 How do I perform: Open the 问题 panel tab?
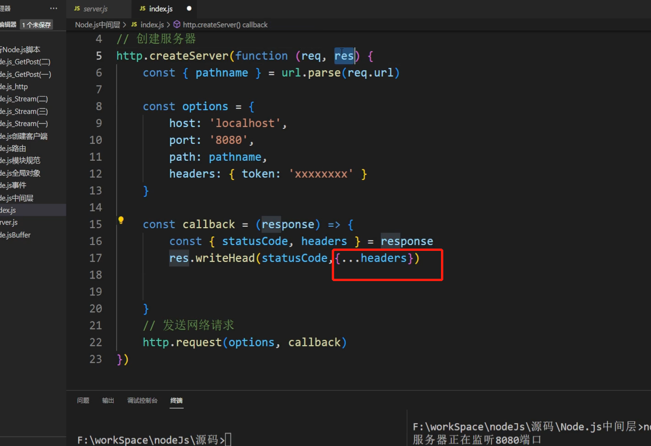click(x=83, y=400)
